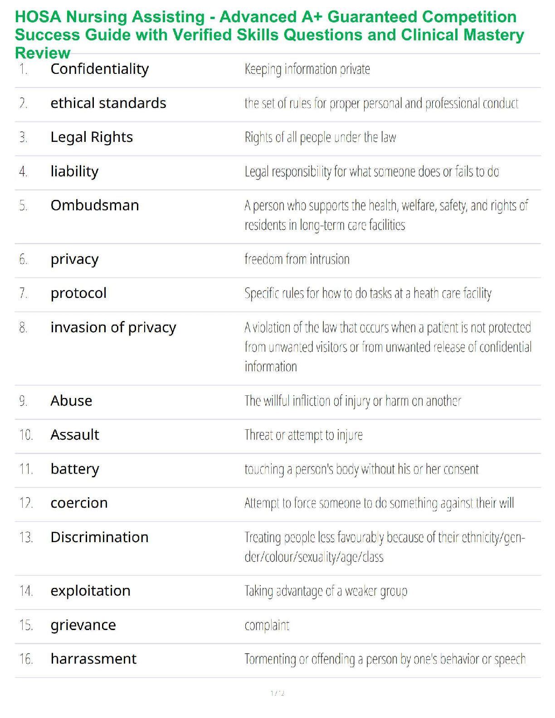Select the exploitation term
555x718 pixels.
pos(90,591)
